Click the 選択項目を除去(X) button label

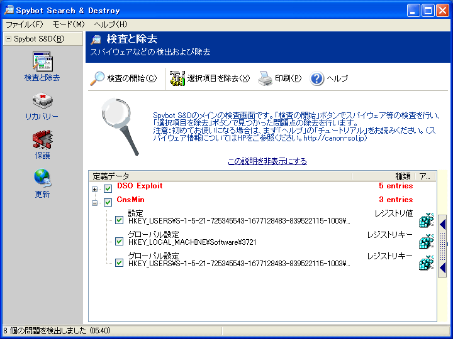pyautogui.click(x=218, y=78)
